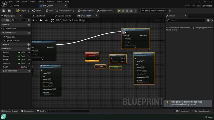The width and height of the screenshot is (214, 120).
Task: Add a new variable
Action: (28, 49)
